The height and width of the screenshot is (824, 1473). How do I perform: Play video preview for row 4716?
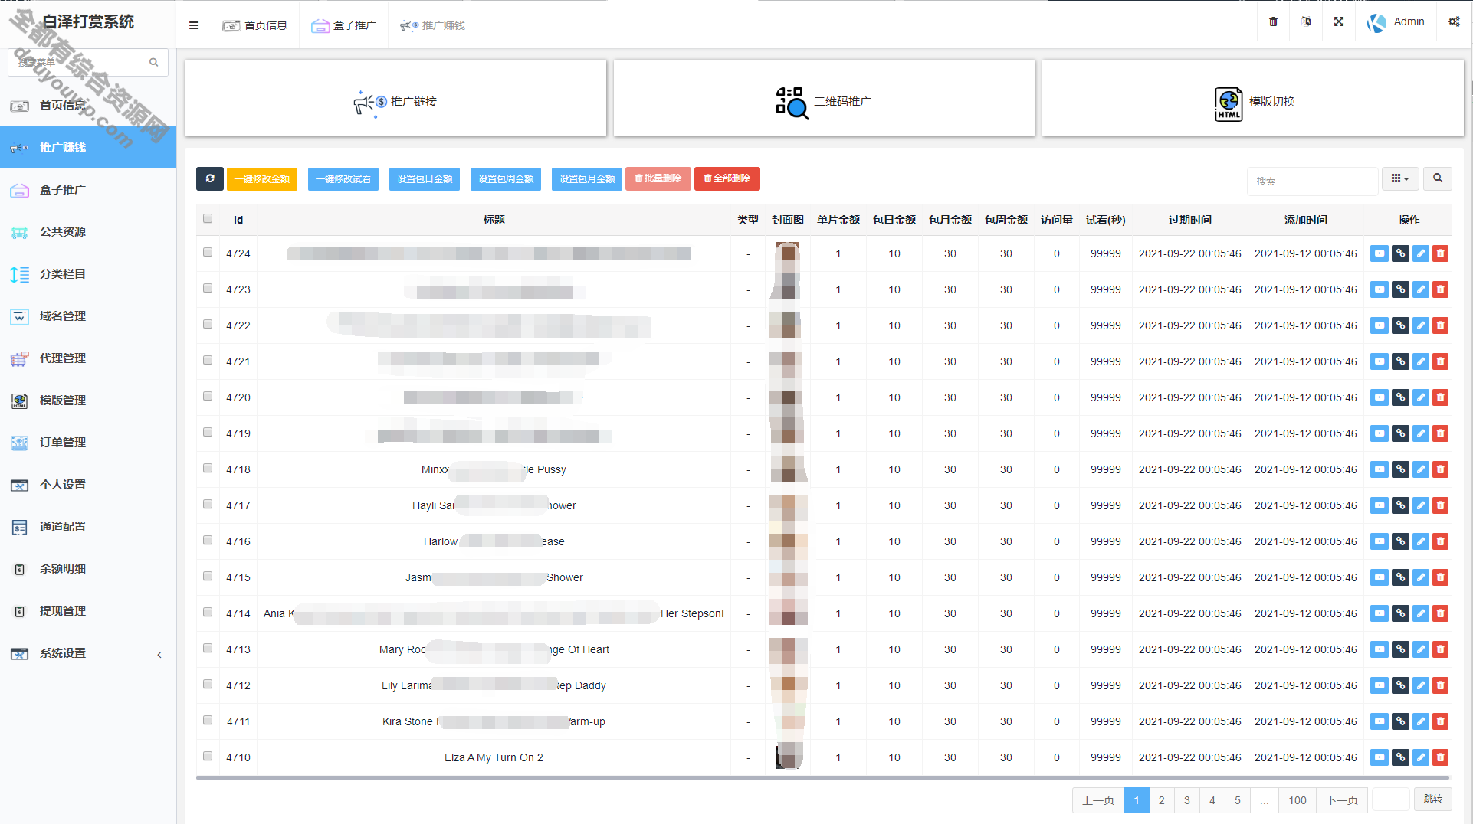[1380, 541]
